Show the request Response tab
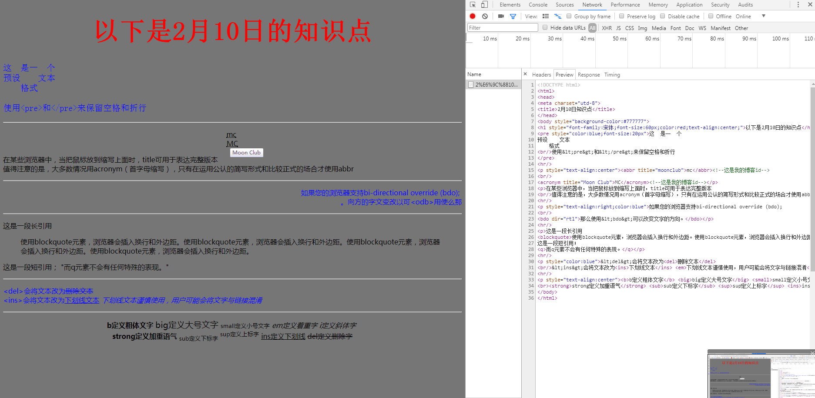Image resolution: width=815 pixels, height=398 pixels. coord(589,75)
